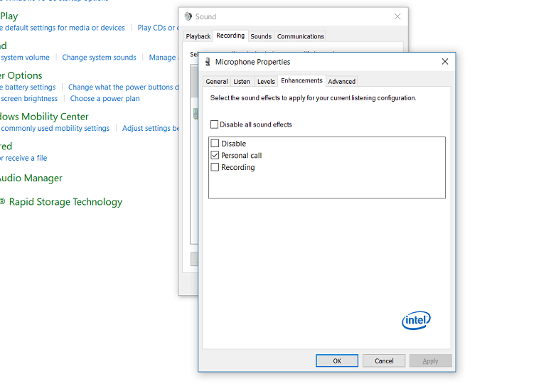The width and height of the screenshot is (551, 384).
Task: Click the Intel logo
Action: 416,320
